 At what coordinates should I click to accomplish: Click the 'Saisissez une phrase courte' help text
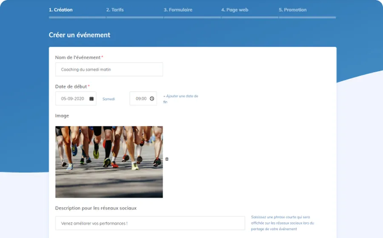click(283, 223)
